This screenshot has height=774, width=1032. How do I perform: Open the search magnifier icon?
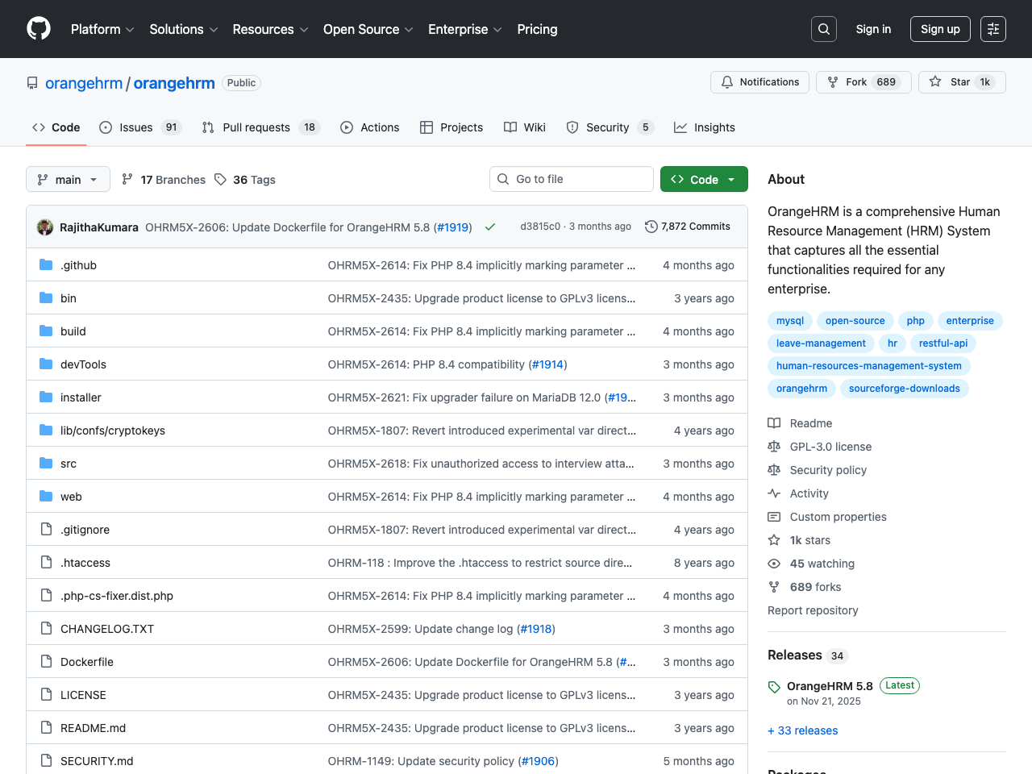click(x=823, y=28)
